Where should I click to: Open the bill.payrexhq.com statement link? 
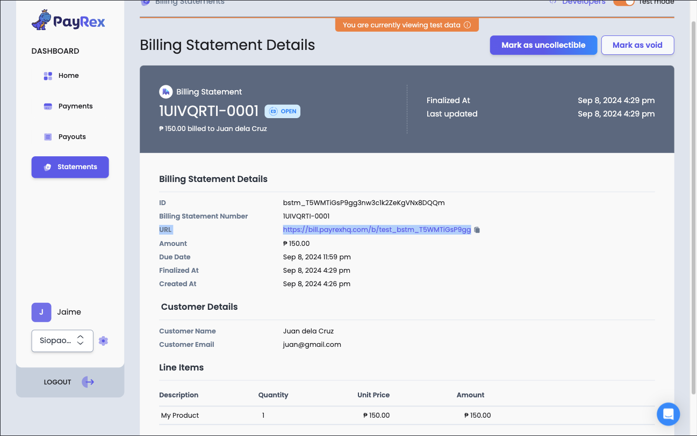(x=377, y=229)
